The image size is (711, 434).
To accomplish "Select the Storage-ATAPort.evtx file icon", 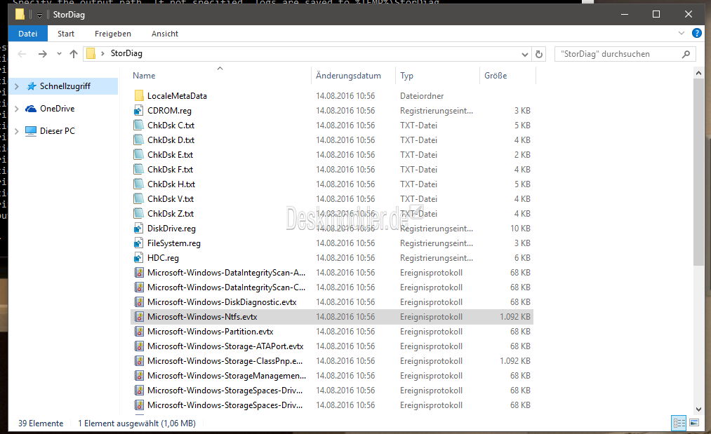I will click(x=139, y=346).
